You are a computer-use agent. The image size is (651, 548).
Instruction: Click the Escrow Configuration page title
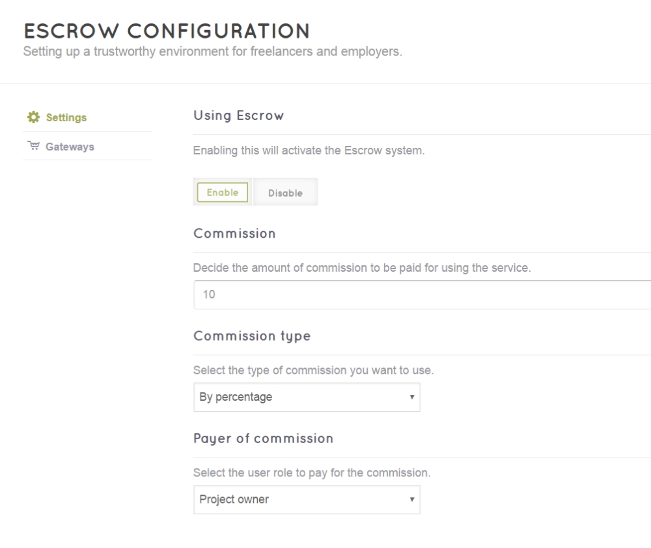tap(167, 31)
